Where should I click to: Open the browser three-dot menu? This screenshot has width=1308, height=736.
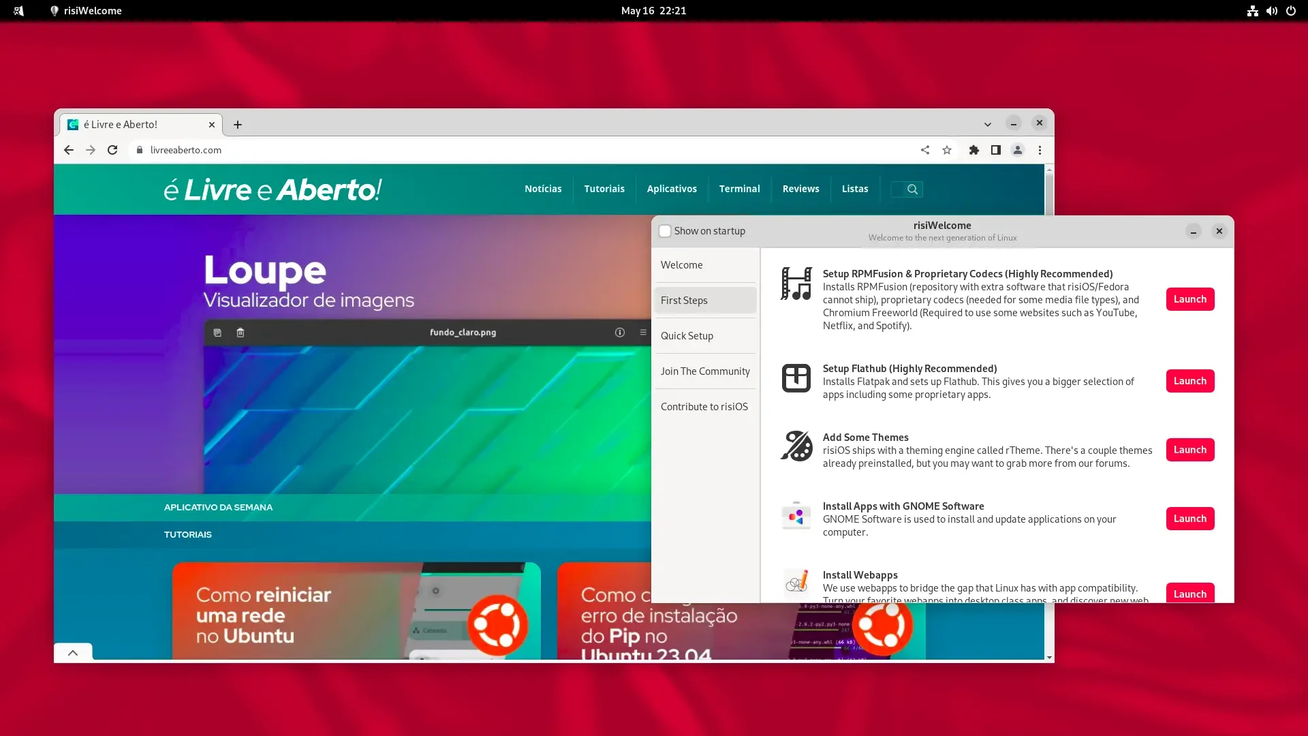point(1040,150)
